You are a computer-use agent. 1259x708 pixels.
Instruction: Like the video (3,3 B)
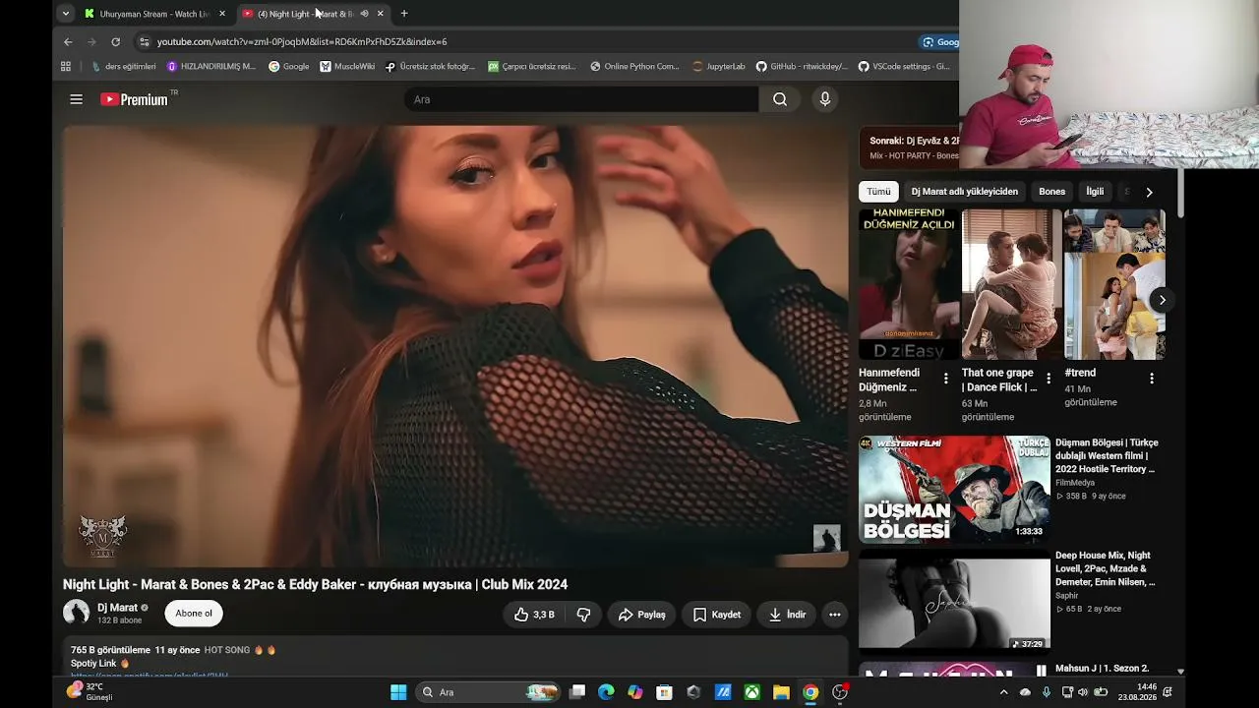pyautogui.click(x=533, y=615)
